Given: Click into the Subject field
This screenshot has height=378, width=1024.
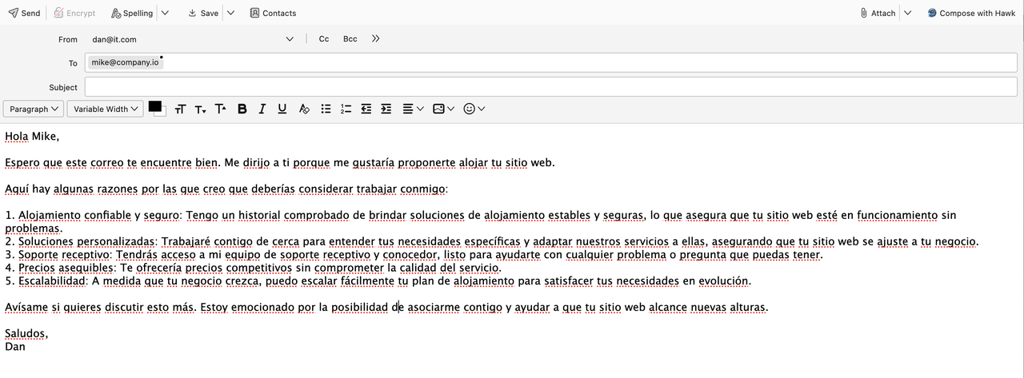Looking at the screenshot, I should (552, 86).
